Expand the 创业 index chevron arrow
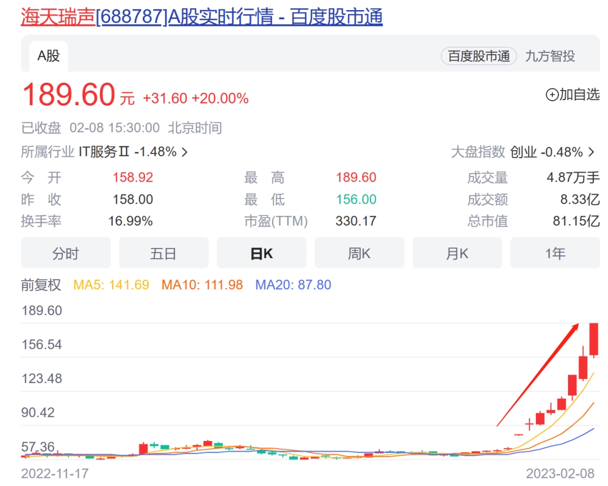608x486 pixels. click(x=591, y=152)
